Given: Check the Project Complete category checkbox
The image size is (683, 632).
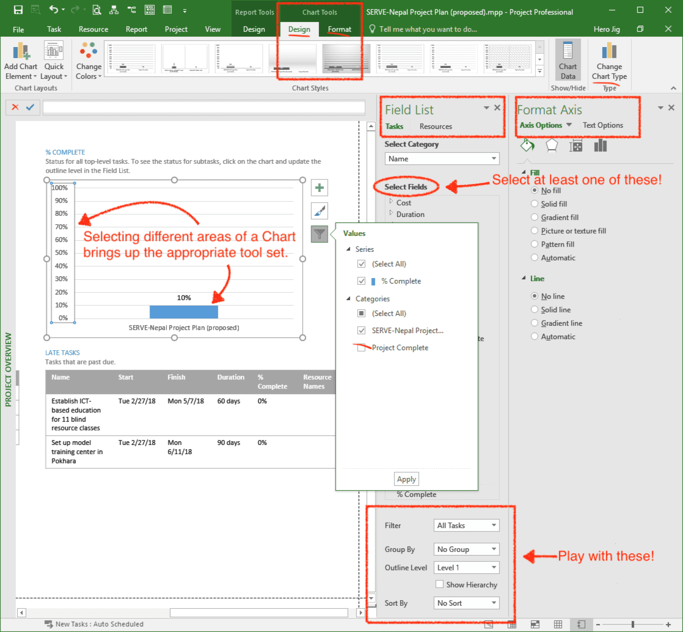Looking at the screenshot, I should point(362,347).
